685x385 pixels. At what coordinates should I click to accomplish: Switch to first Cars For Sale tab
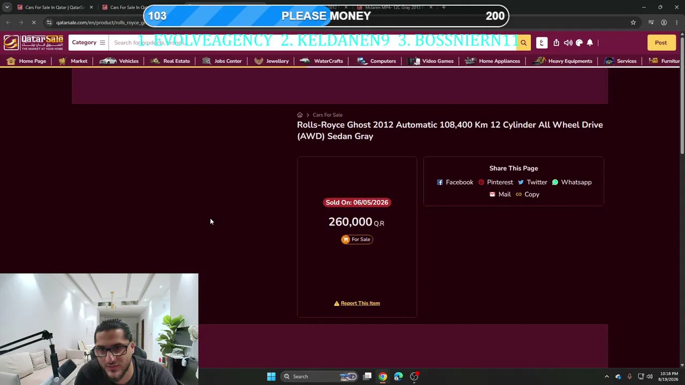pyautogui.click(x=56, y=7)
